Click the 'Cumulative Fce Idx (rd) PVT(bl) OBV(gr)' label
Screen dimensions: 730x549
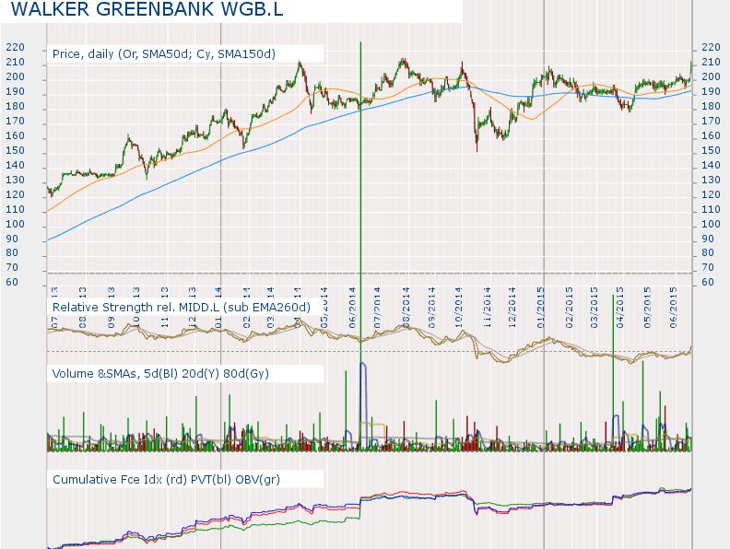coord(166,479)
